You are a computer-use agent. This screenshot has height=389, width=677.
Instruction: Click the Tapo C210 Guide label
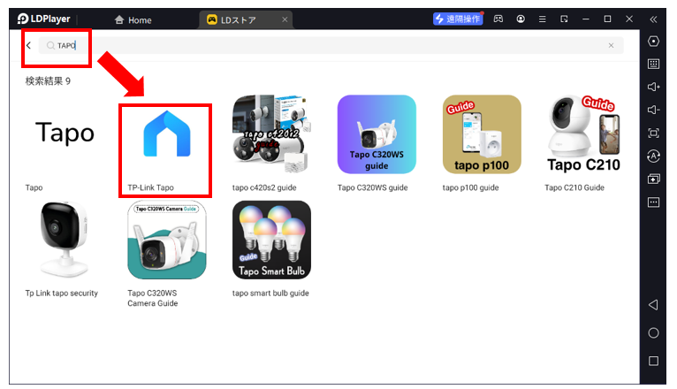[x=574, y=187]
